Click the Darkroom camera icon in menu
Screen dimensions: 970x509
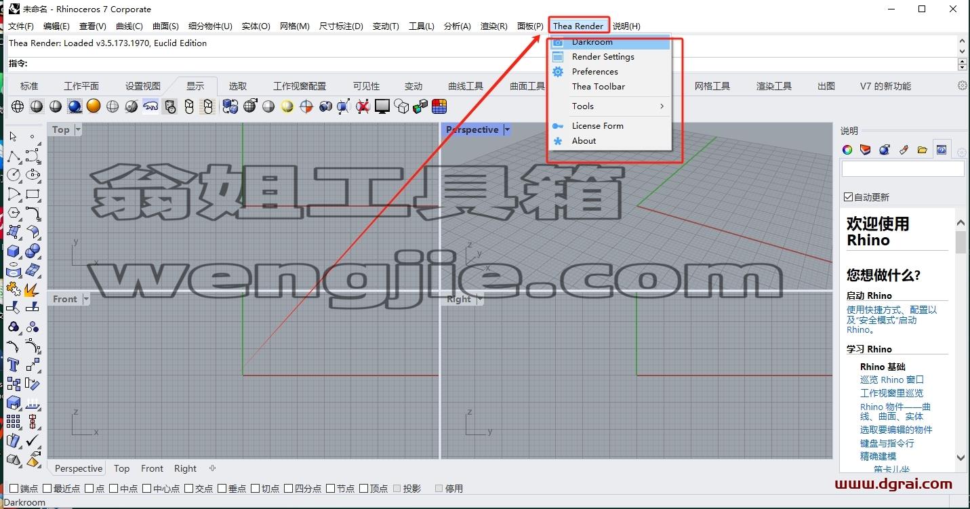point(558,42)
